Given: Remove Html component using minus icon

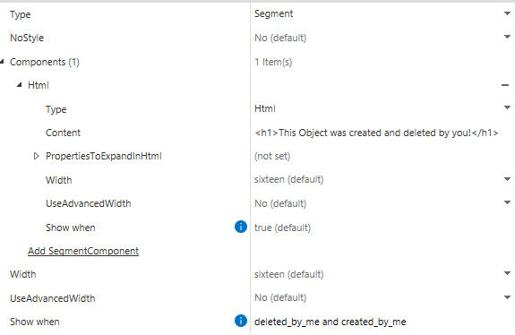Looking at the screenshot, I should click(x=505, y=85).
